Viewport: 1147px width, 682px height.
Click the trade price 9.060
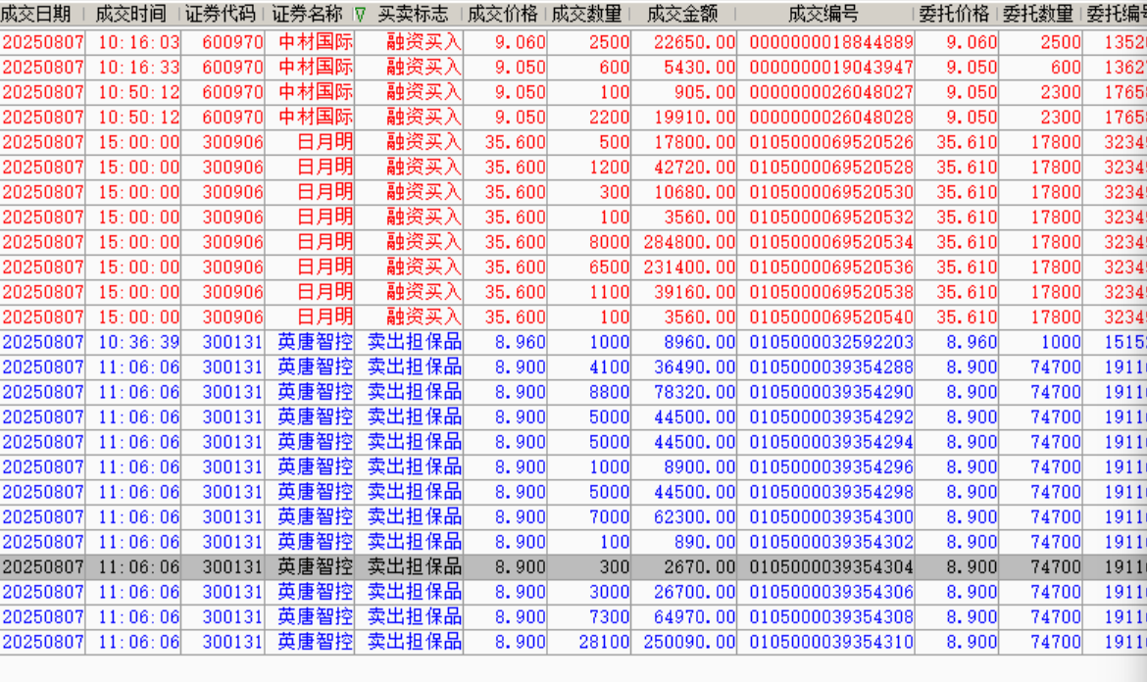click(521, 42)
